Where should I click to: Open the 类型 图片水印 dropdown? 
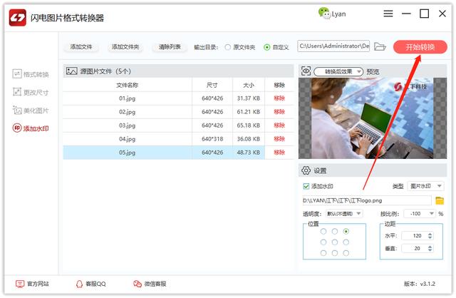point(426,186)
